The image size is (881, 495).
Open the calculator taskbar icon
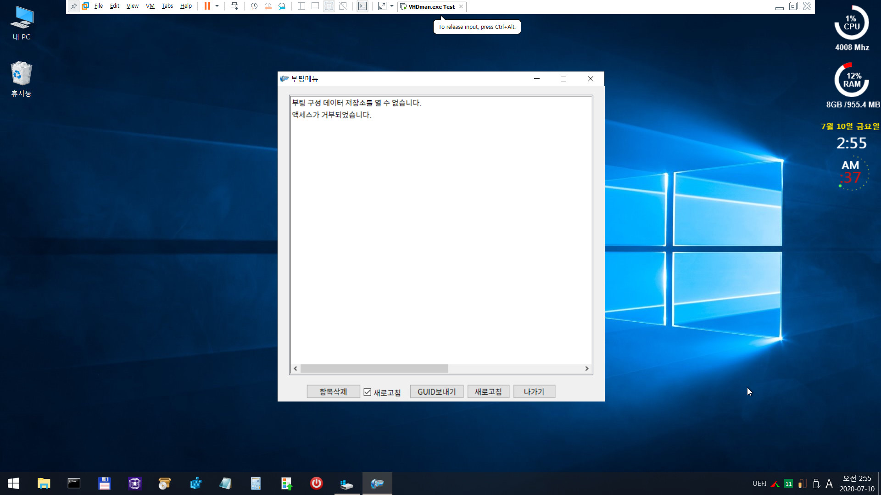click(x=256, y=484)
